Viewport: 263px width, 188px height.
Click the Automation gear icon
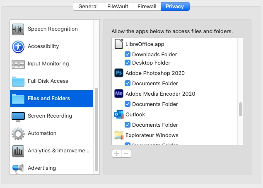click(x=18, y=134)
